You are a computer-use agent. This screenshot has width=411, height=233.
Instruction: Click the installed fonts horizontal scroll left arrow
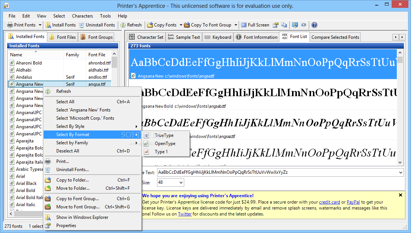pyautogui.click(x=11, y=214)
